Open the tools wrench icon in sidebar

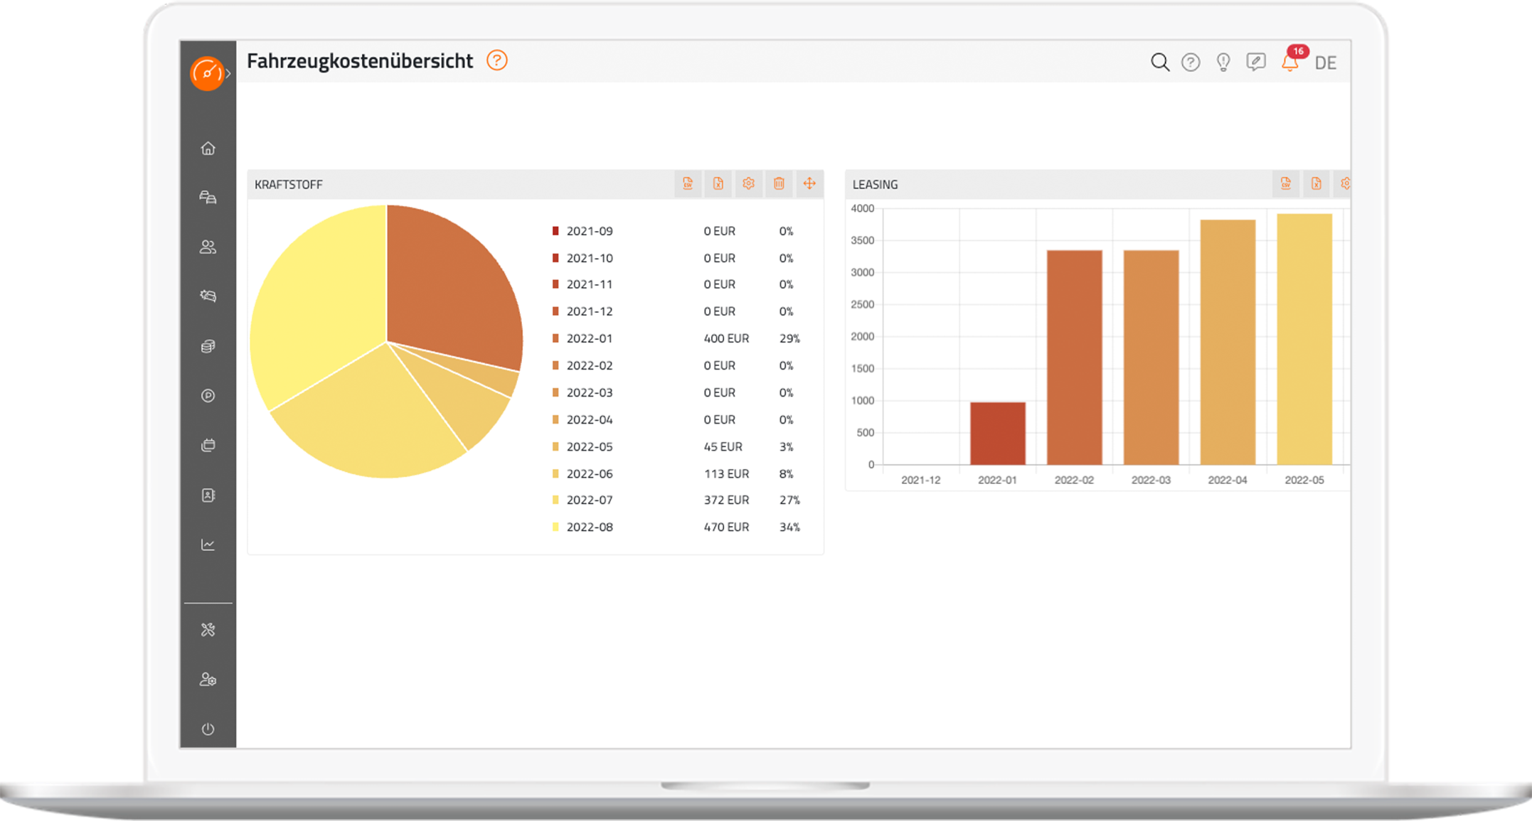tap(207, 629)
